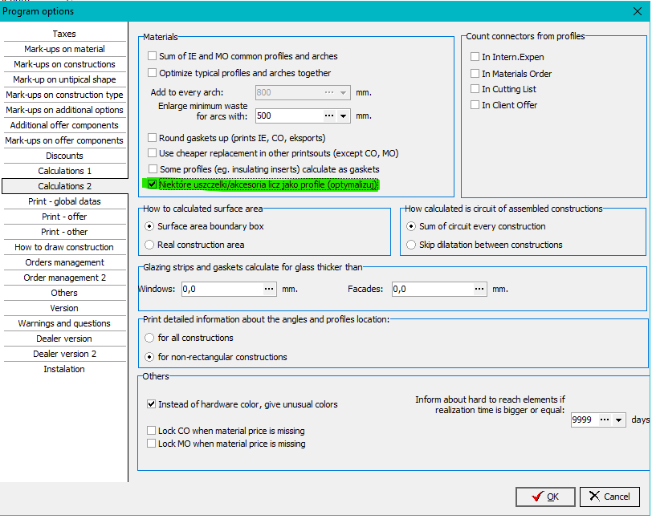Open the Add to every arch dropdown

point(344,92)
